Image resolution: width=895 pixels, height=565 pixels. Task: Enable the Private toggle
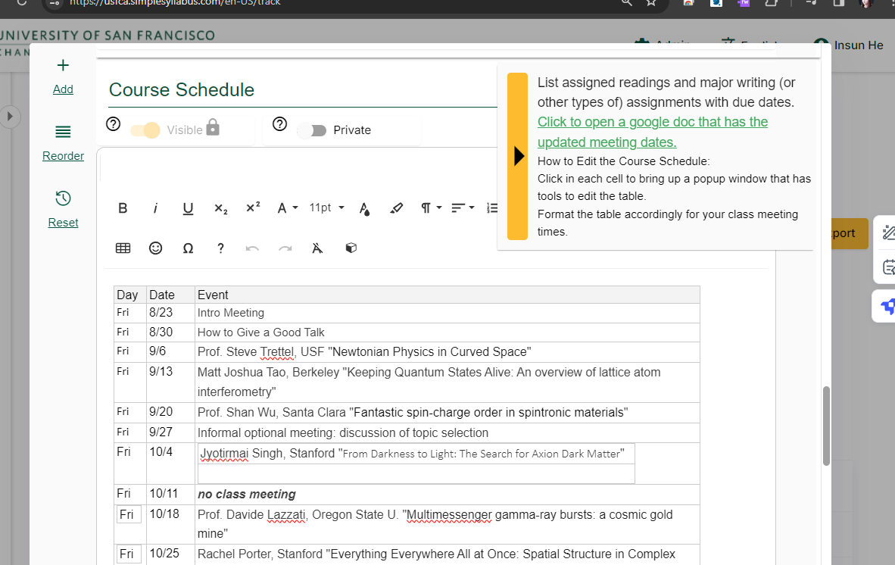pos(312,130)
